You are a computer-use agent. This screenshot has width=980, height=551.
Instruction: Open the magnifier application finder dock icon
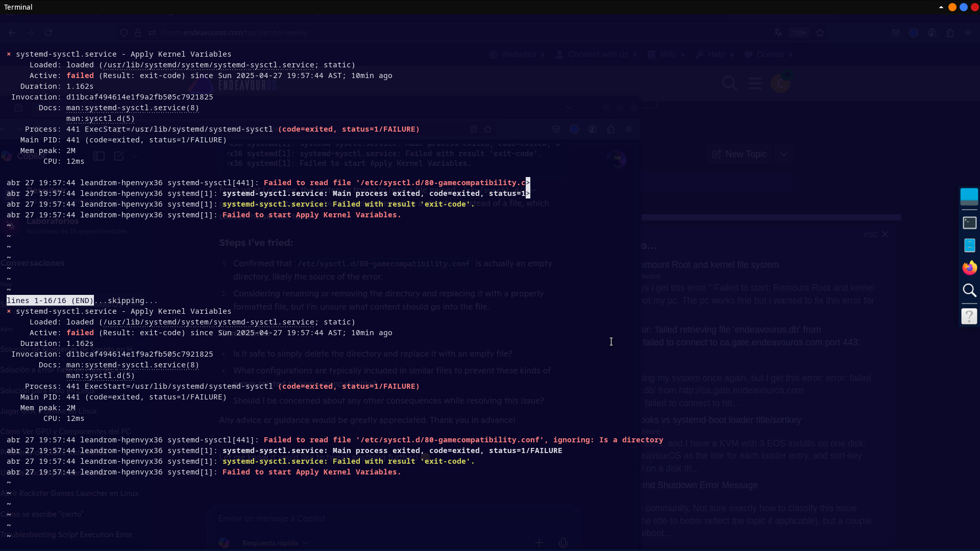[969, 290]
